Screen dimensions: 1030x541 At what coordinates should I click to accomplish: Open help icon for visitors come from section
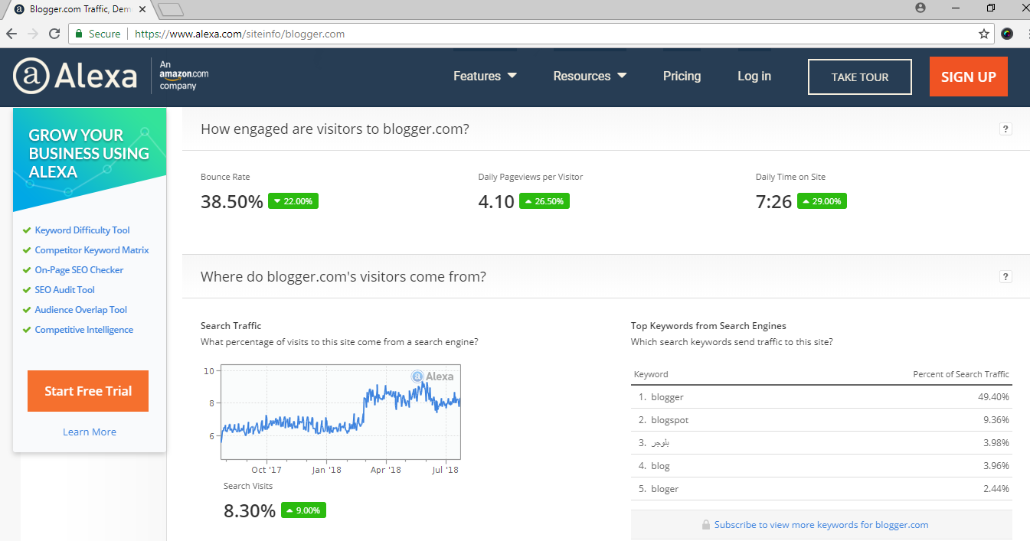[x=1005, y=277]
